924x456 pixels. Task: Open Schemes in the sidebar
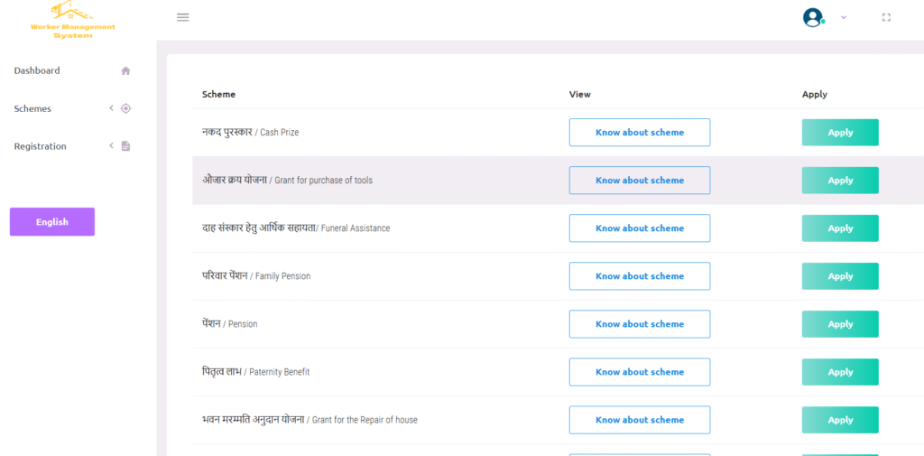point(32,108)
